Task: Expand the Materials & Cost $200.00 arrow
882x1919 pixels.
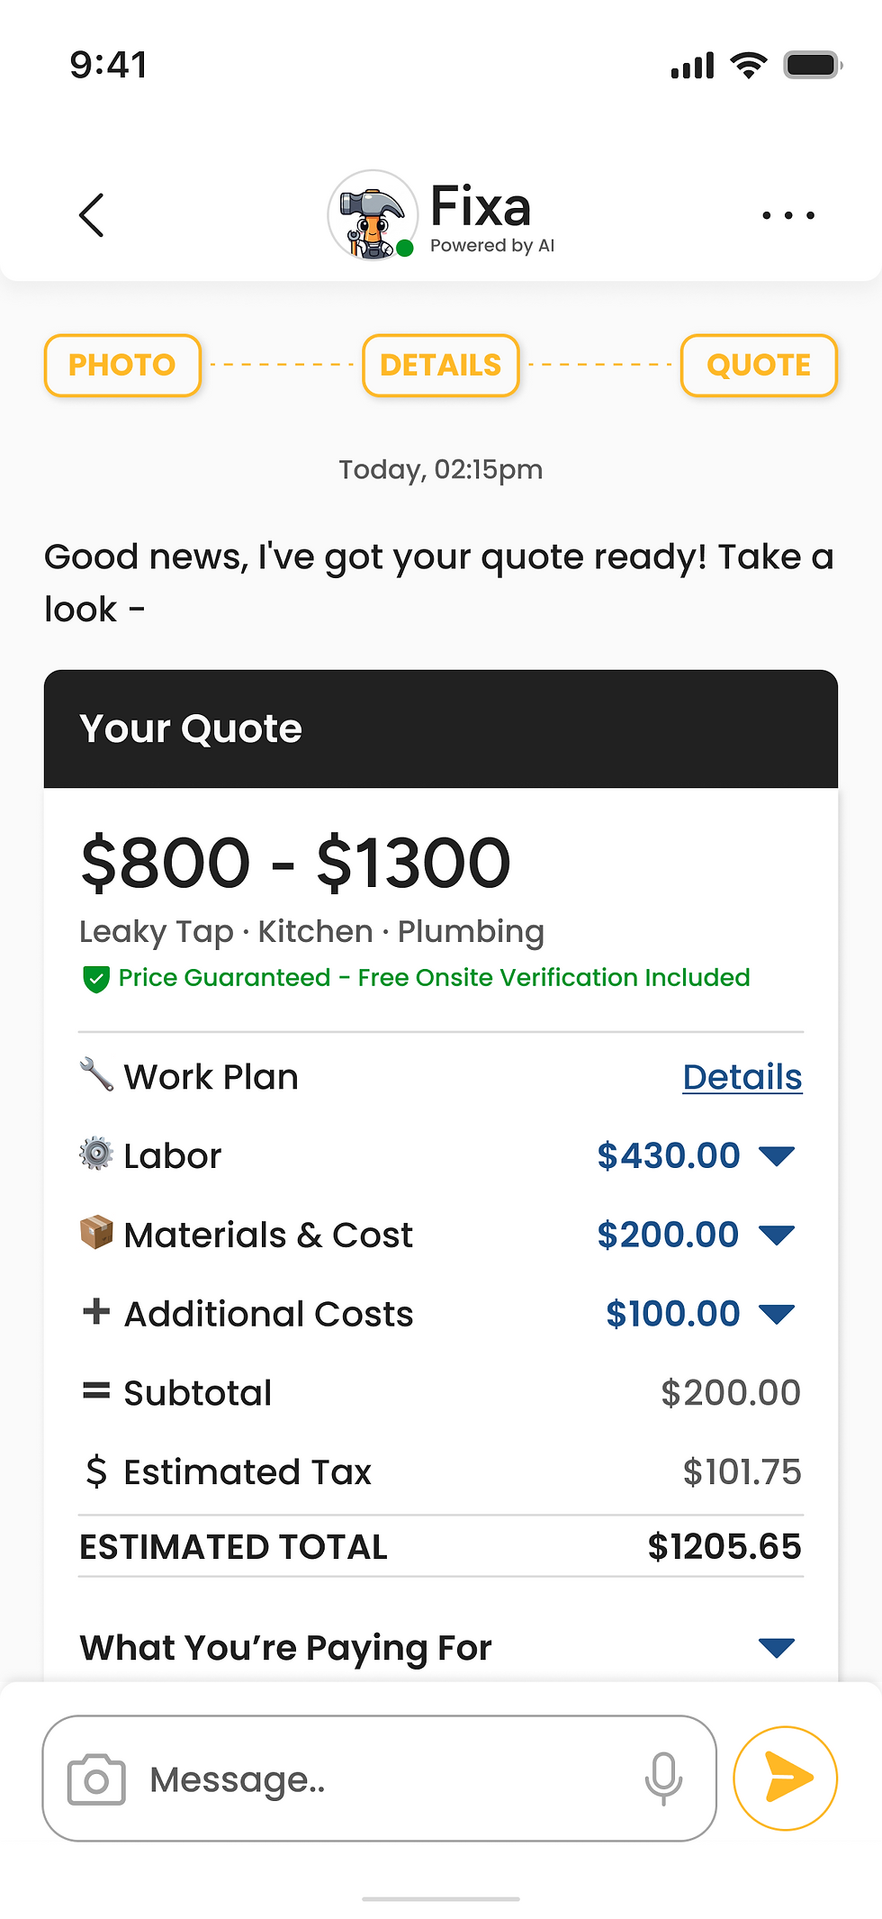Action: (777, 1235)
